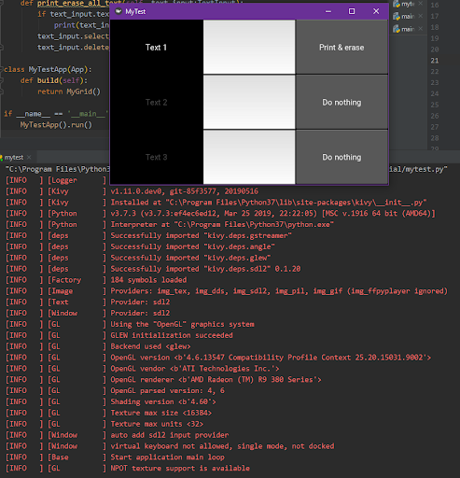Open the main tab directly below myt

click(x=408, y=16)
